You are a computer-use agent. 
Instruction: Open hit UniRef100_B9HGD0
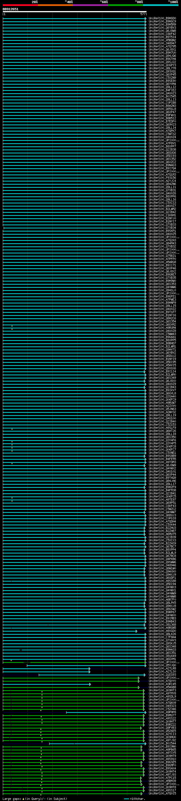[162, 18]
